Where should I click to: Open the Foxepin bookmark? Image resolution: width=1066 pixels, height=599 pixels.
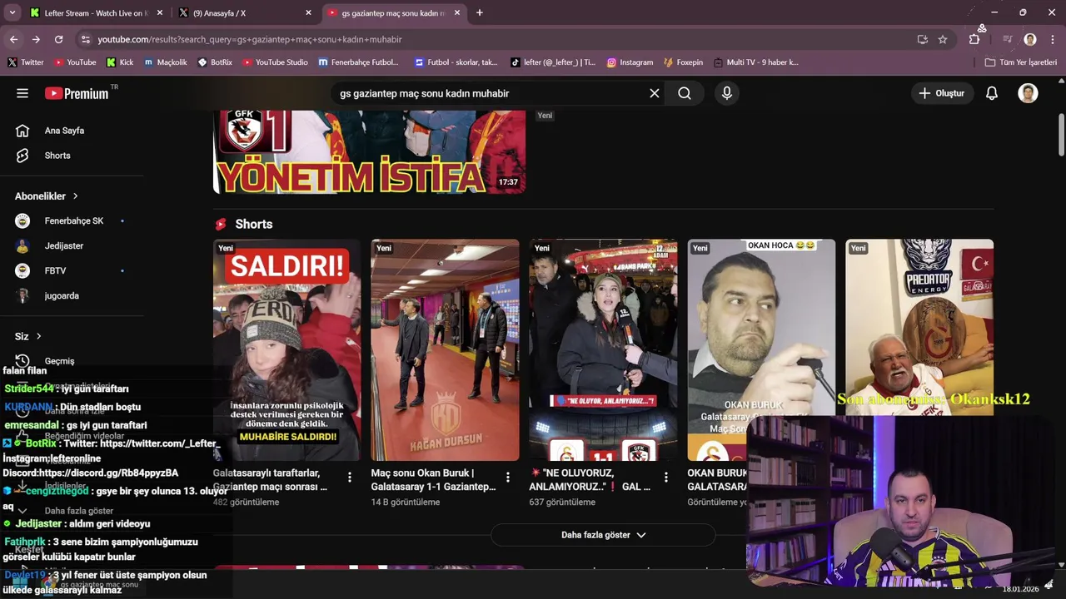683,62
